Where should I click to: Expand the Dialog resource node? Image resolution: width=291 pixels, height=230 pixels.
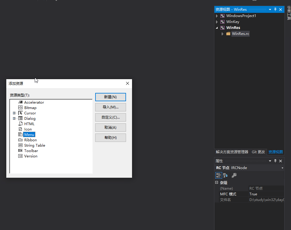click(14, 118)
